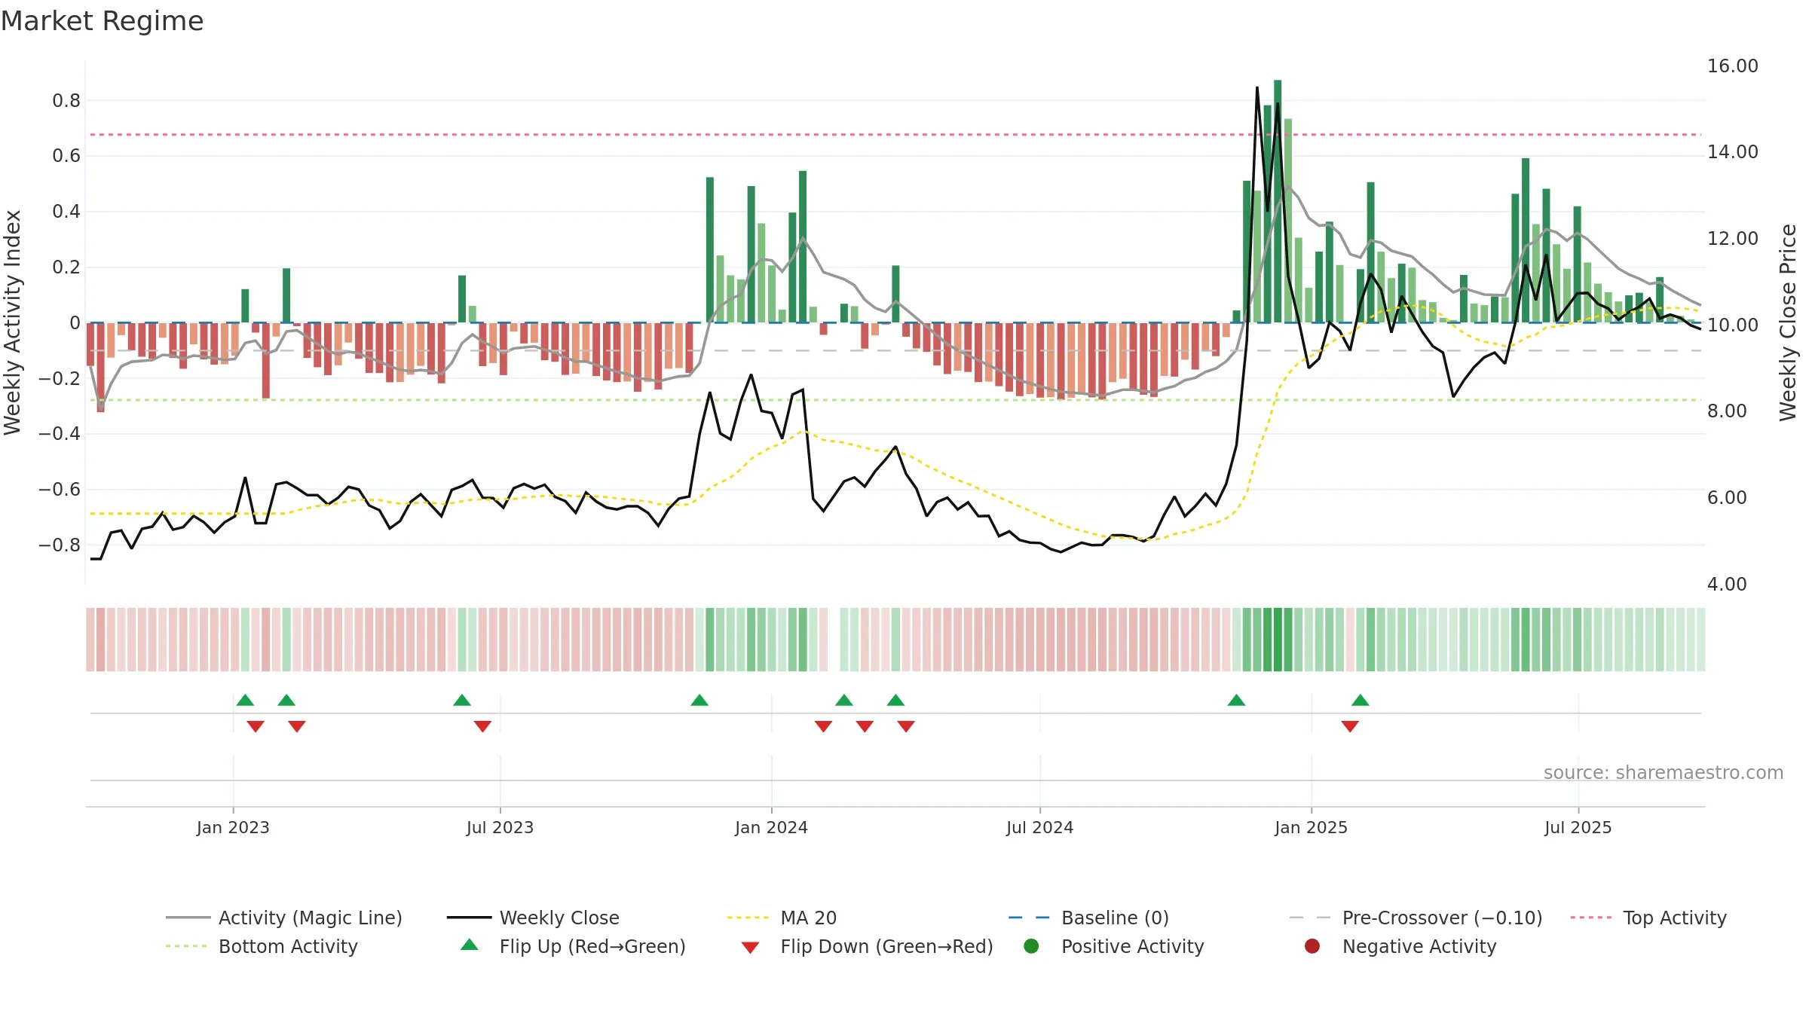Screen dimensions: 1809x1017
Task: Click the green circle icon in the legend
Action: click(1031, 946)
